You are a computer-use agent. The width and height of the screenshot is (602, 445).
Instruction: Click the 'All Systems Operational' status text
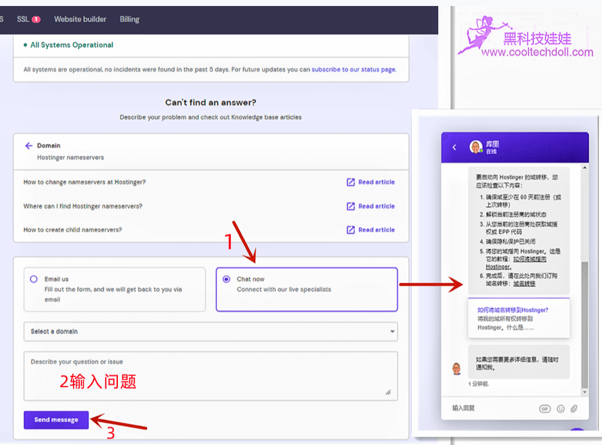point(72,45)
